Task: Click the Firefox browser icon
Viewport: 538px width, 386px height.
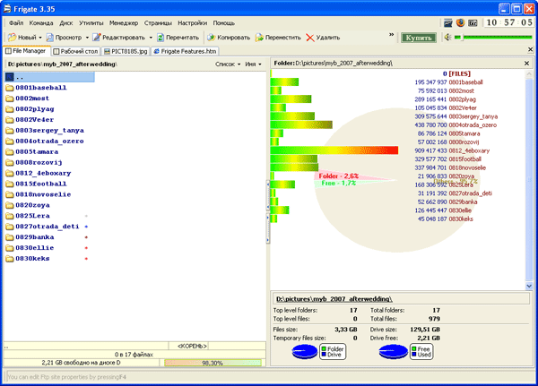Action: 461,23
